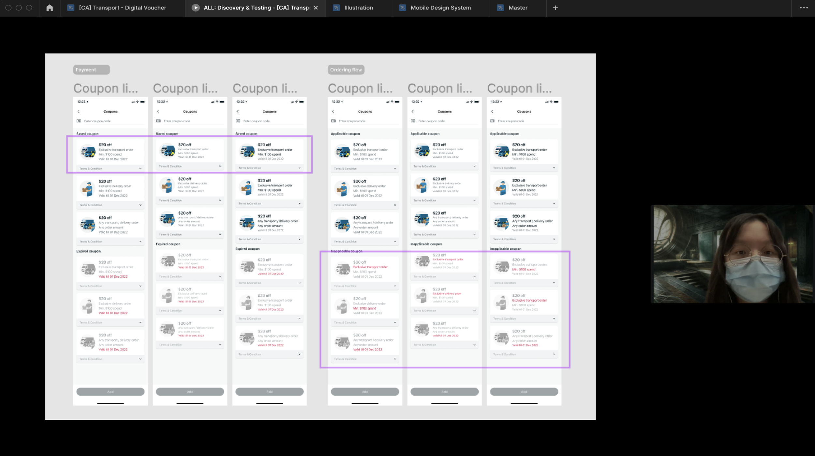Screen dimensions: 815x456
Task: Expand Terms & Condition of last expired coupon
Action: [x=140, y=359]
